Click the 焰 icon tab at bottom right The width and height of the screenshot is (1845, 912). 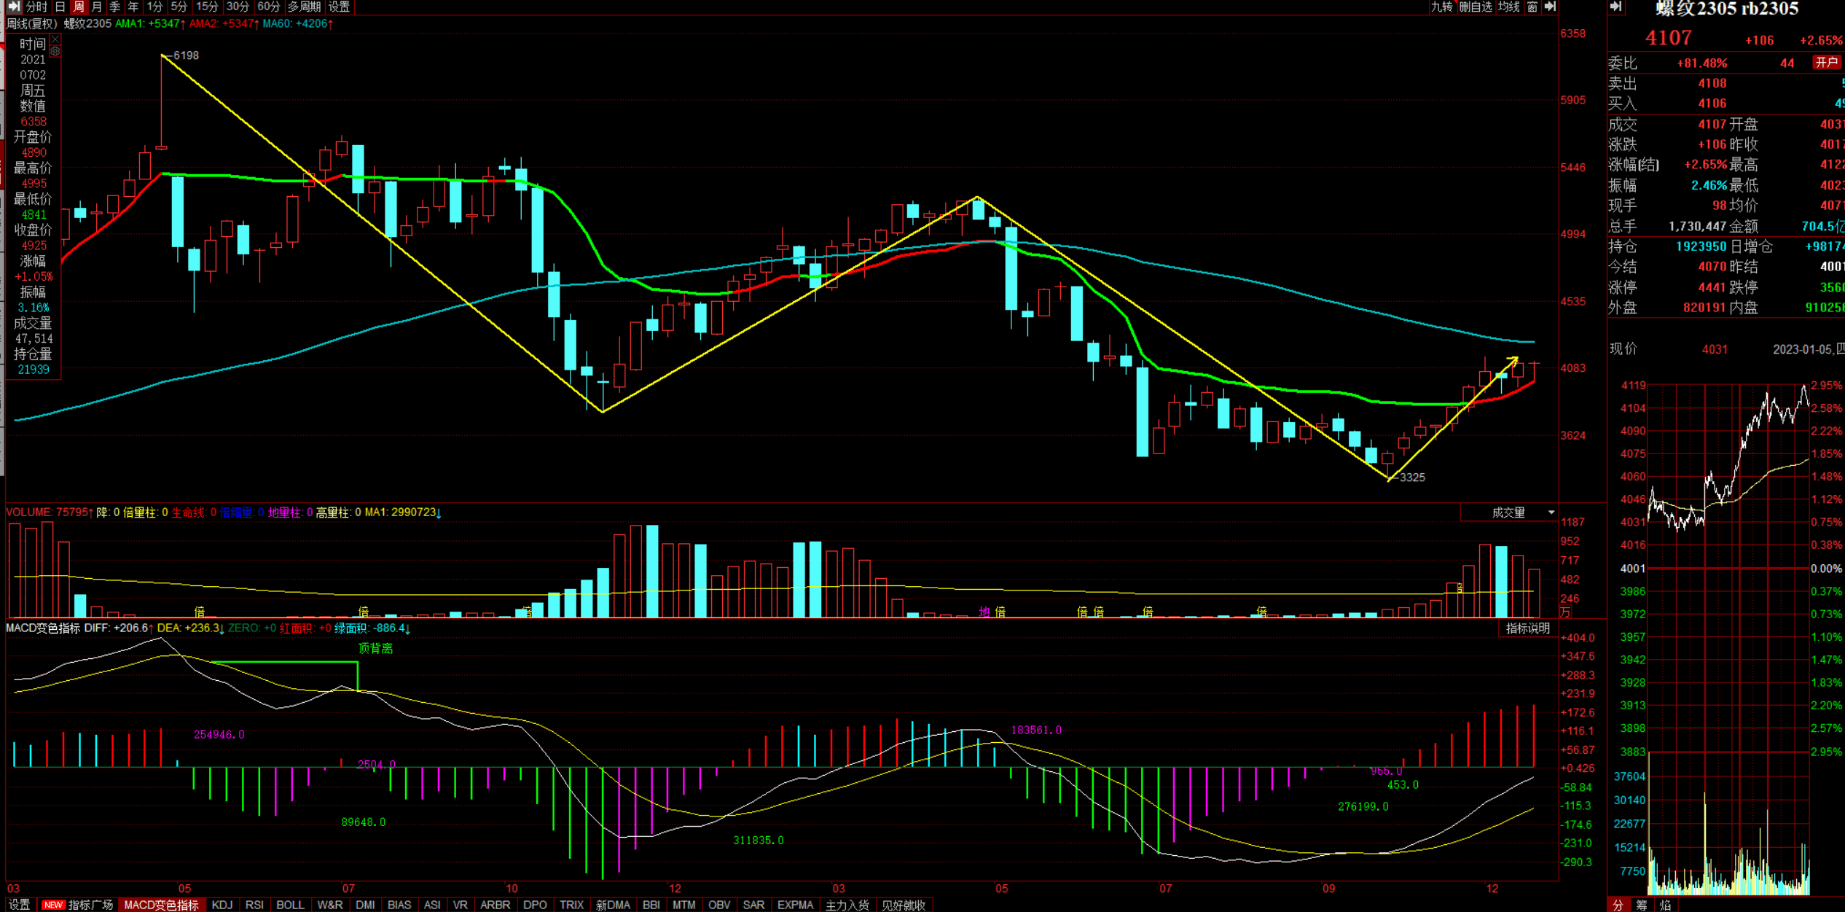pyautogui.click(x=1666, y=905)
